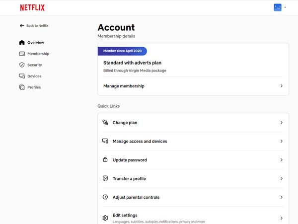Select Overview in the sidebar
The image size is (298, 224).
click(35, 43)
